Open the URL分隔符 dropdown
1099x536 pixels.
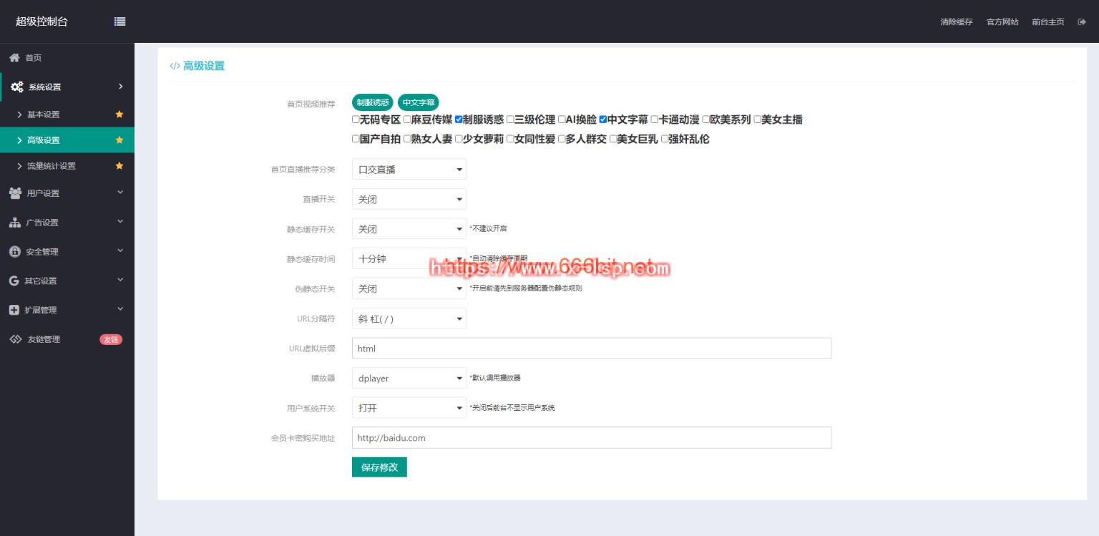(x=409, y=318)
